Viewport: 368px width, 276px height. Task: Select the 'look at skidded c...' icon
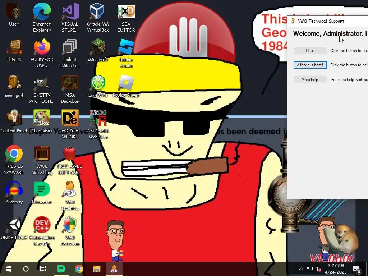point(70,54)
